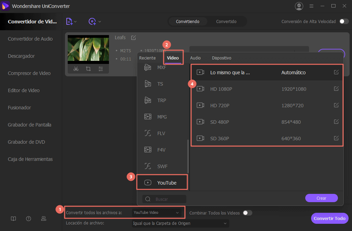Open the help question mark icon
Screen dimensions: 352x231
pos(29,219)
